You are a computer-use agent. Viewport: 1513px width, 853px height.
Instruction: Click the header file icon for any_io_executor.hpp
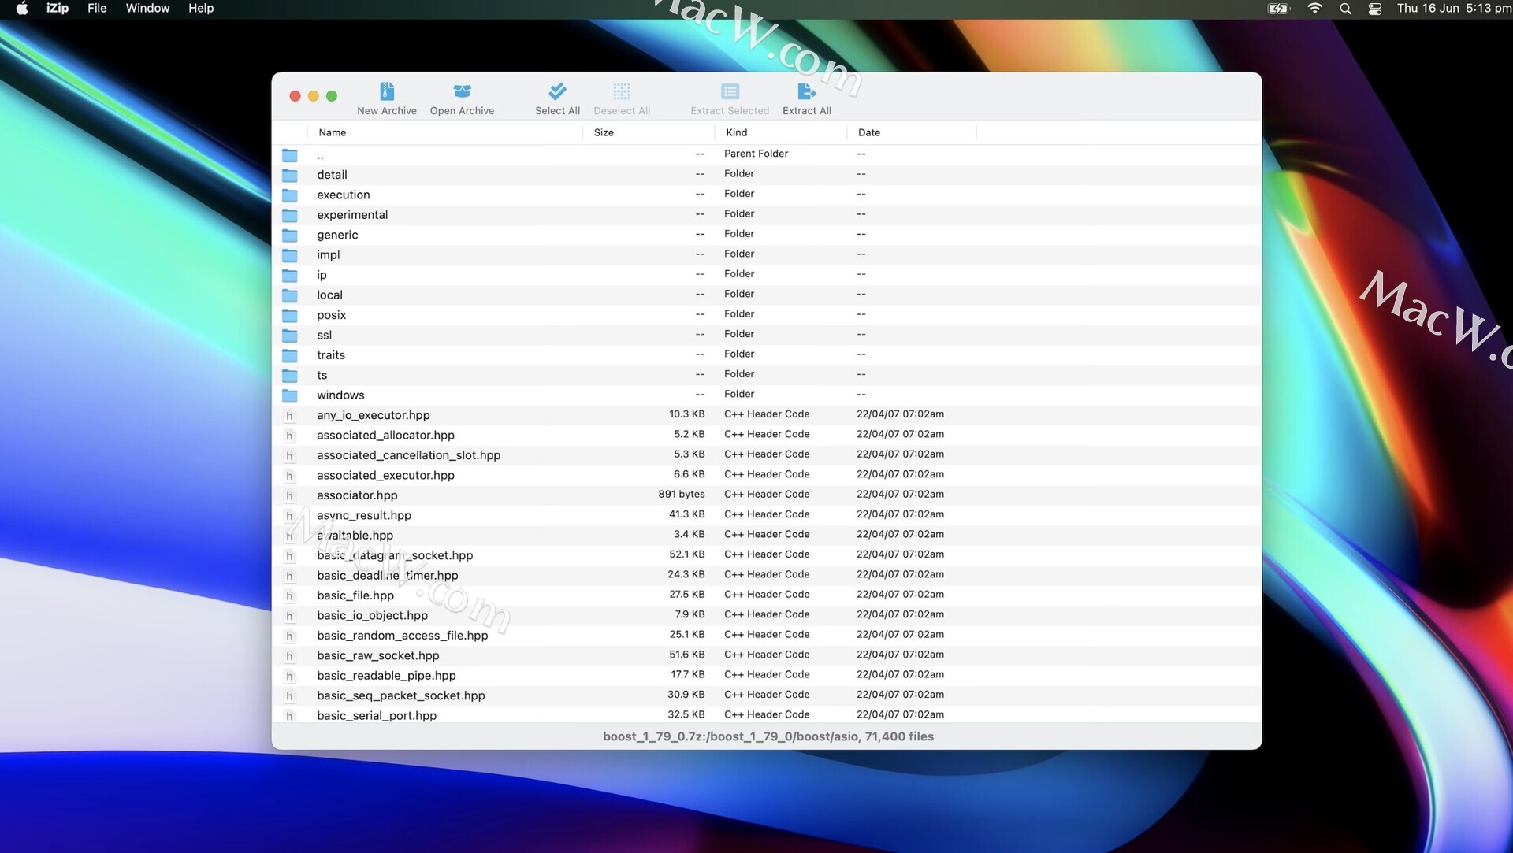tap(289, 416)
